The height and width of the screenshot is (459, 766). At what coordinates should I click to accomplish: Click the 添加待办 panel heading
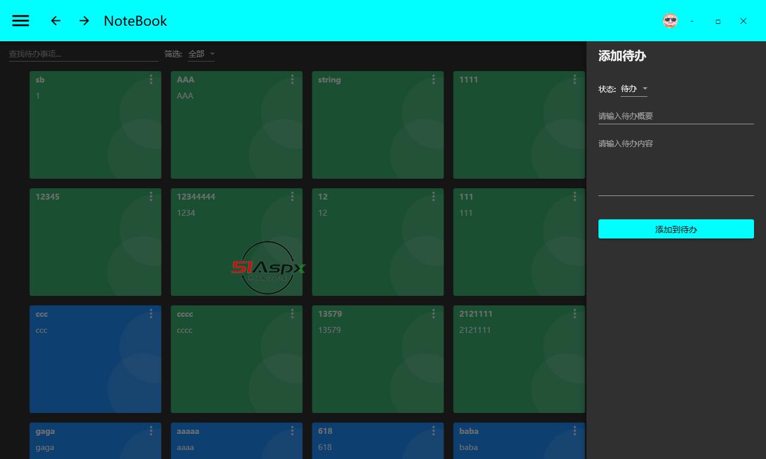(x=622, y=56)
